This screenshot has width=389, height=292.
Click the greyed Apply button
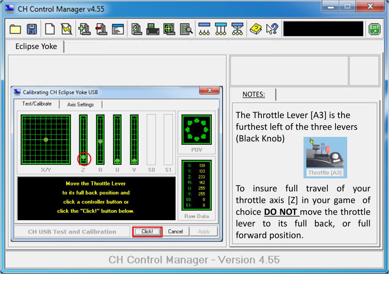(x=204, y=232)
